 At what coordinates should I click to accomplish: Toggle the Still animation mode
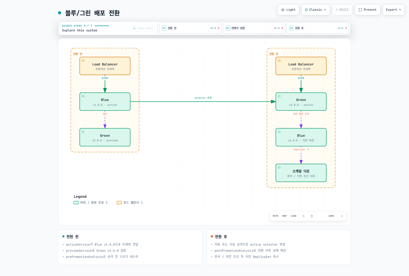pos(342,10)
